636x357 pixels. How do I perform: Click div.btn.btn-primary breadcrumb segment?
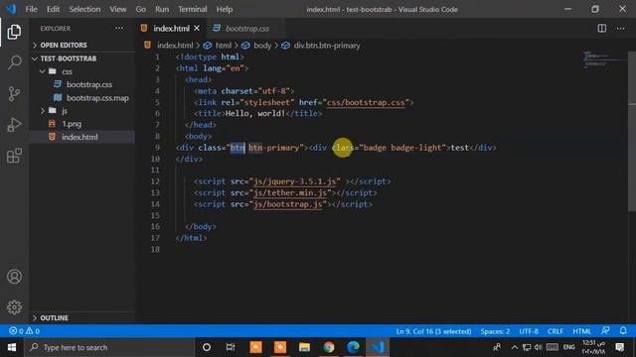(x=327, y=46)
